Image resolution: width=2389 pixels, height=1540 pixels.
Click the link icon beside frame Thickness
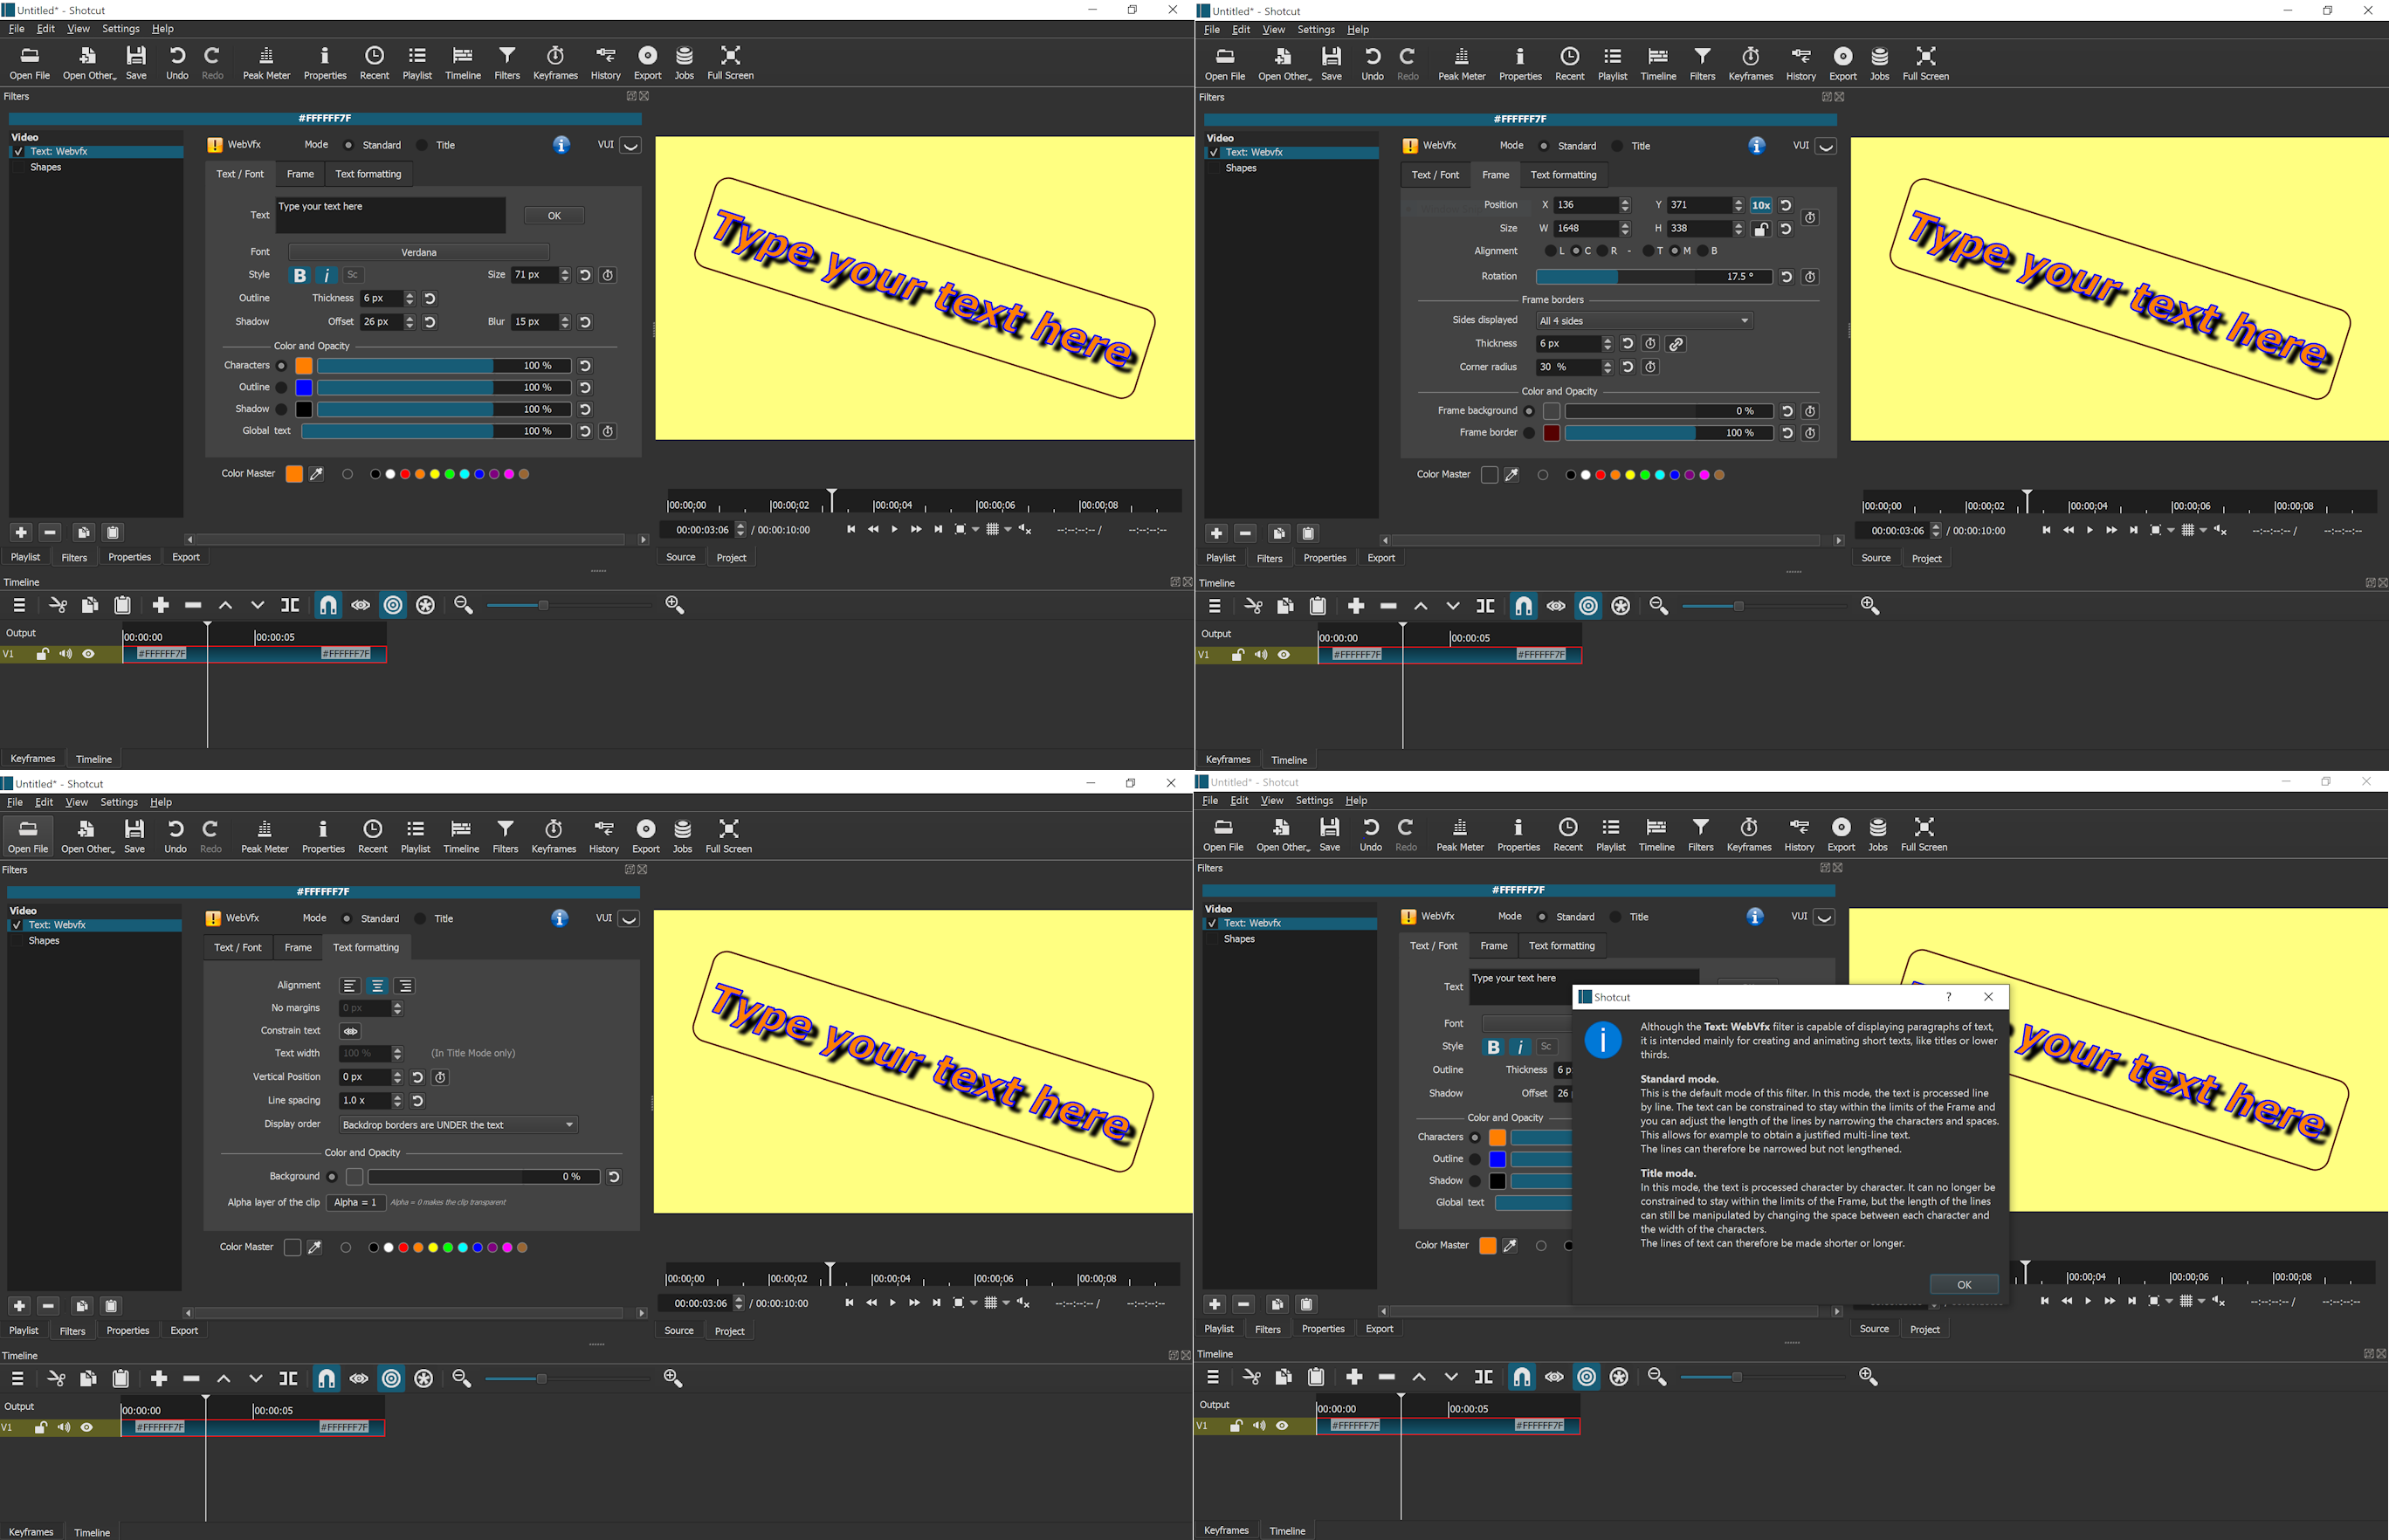tap(1676, 344)
